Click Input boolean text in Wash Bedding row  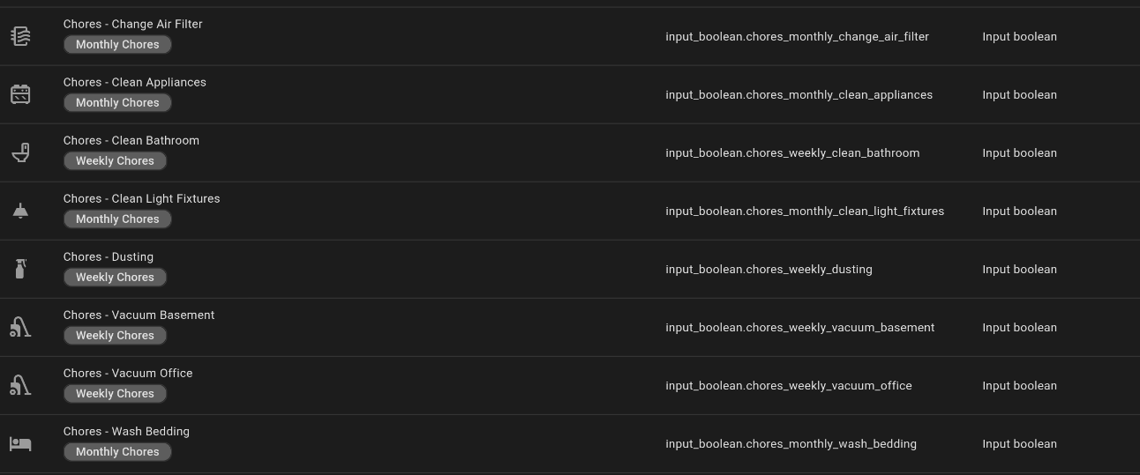pos(1019,443)
